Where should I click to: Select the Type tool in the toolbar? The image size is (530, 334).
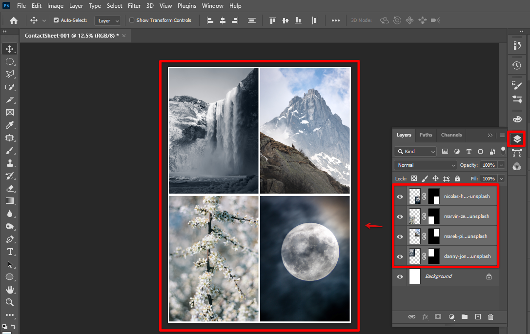(x=9, y=252)
